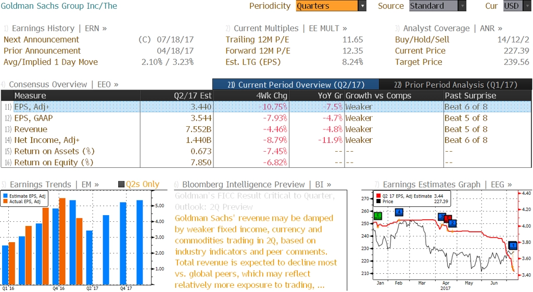Select the EPS, Adj+ row
This screenshot has width=533, height=292.
click(266, 107)
